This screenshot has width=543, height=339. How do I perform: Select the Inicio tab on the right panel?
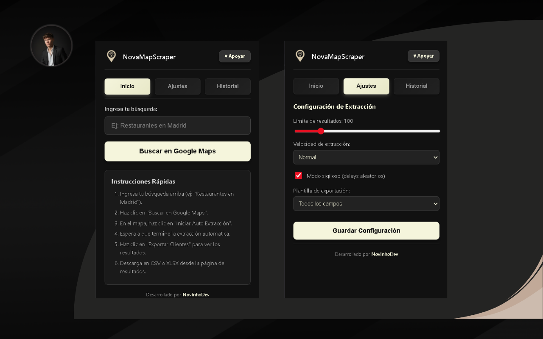(316, 86)
